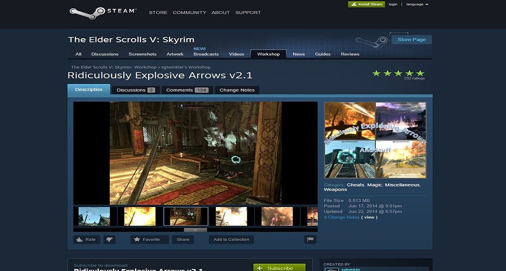Open the Guides tab
This screenshot has width=506, height=271.
pyautogui.click(x=323, y=54)
